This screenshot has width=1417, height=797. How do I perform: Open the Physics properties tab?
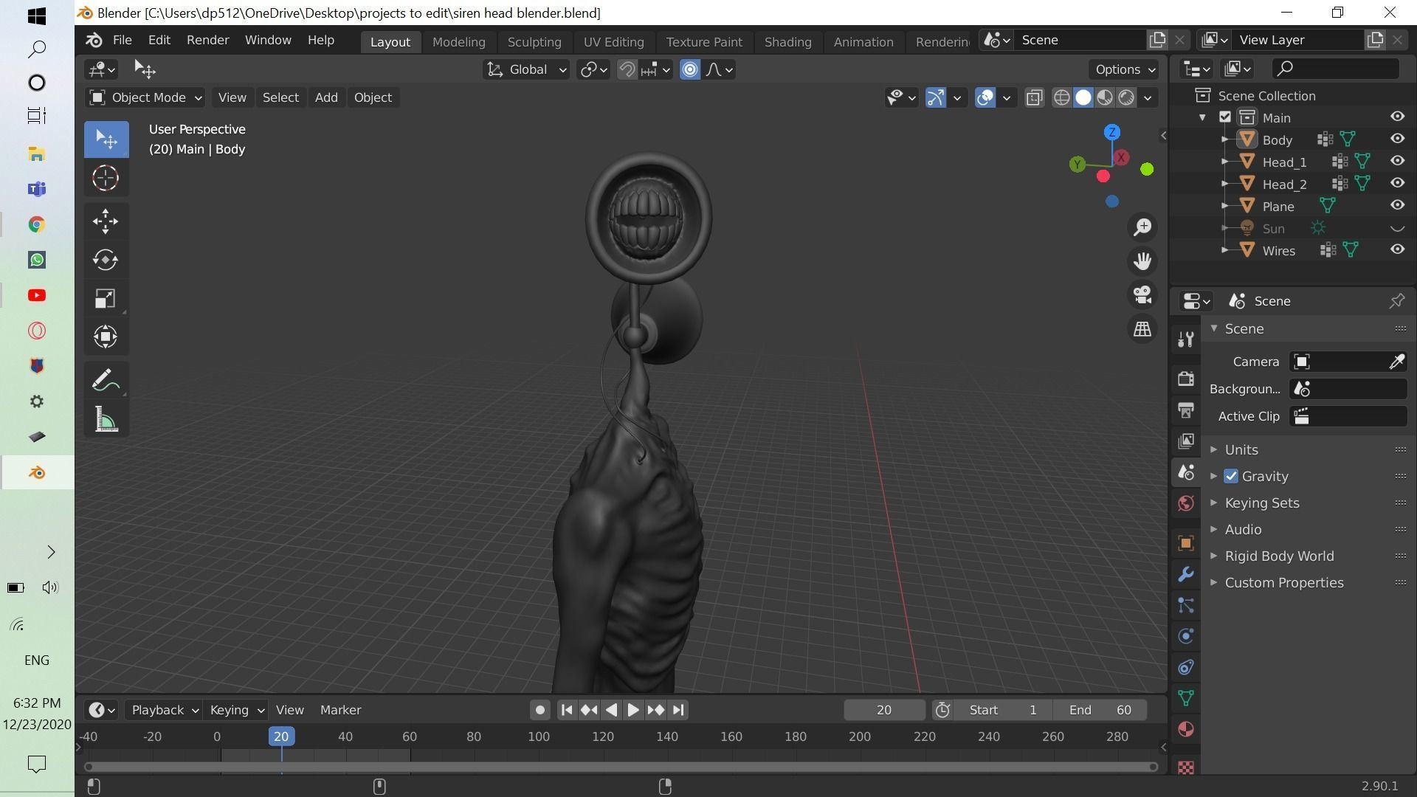click(x=1186, y=636)
